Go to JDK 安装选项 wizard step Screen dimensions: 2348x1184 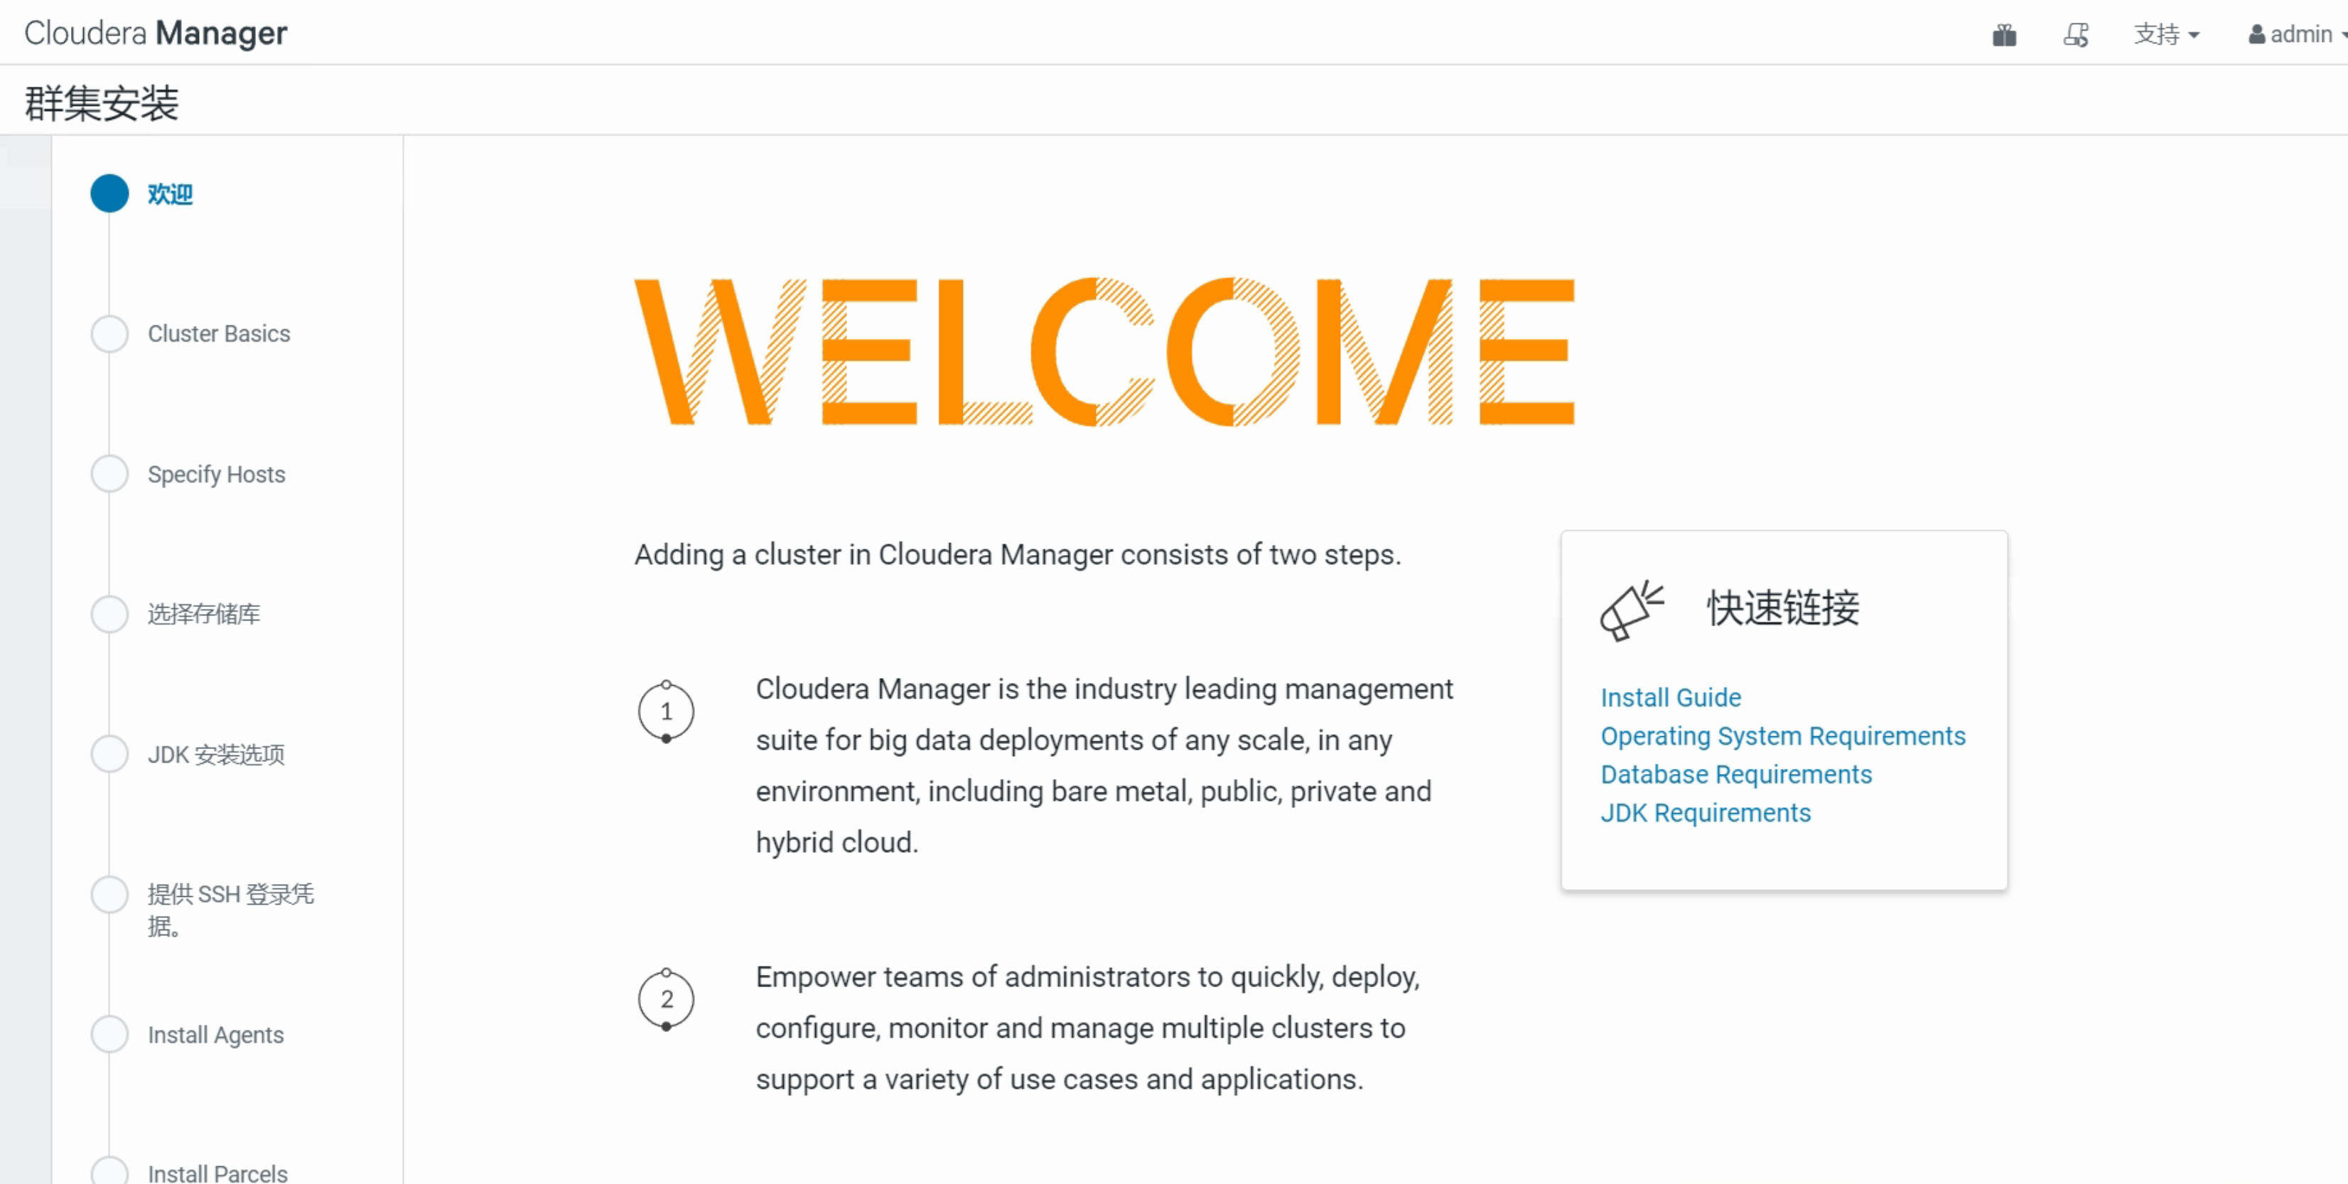point(216,755)
